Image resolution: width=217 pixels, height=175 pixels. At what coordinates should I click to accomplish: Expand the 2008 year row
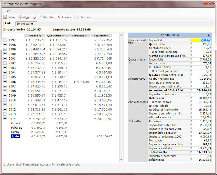pos(5,91)
